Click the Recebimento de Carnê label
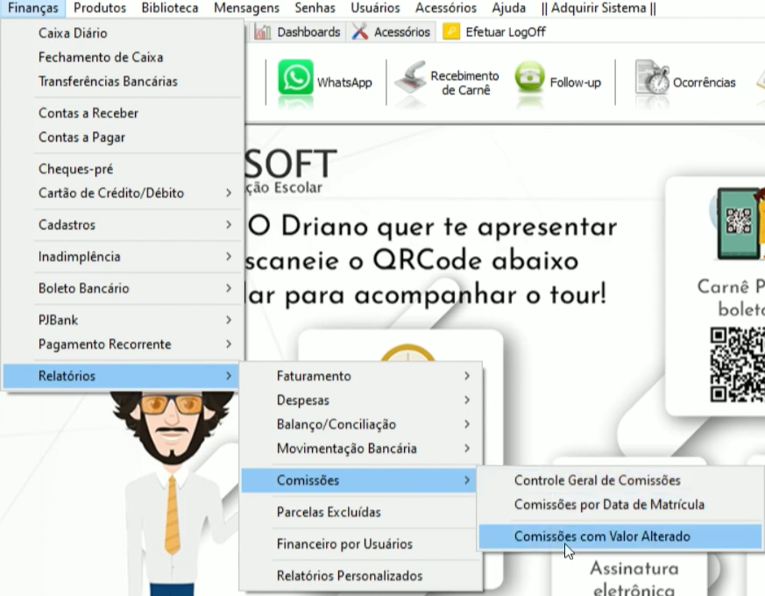765x596 pixels. [x=464, y=83]
